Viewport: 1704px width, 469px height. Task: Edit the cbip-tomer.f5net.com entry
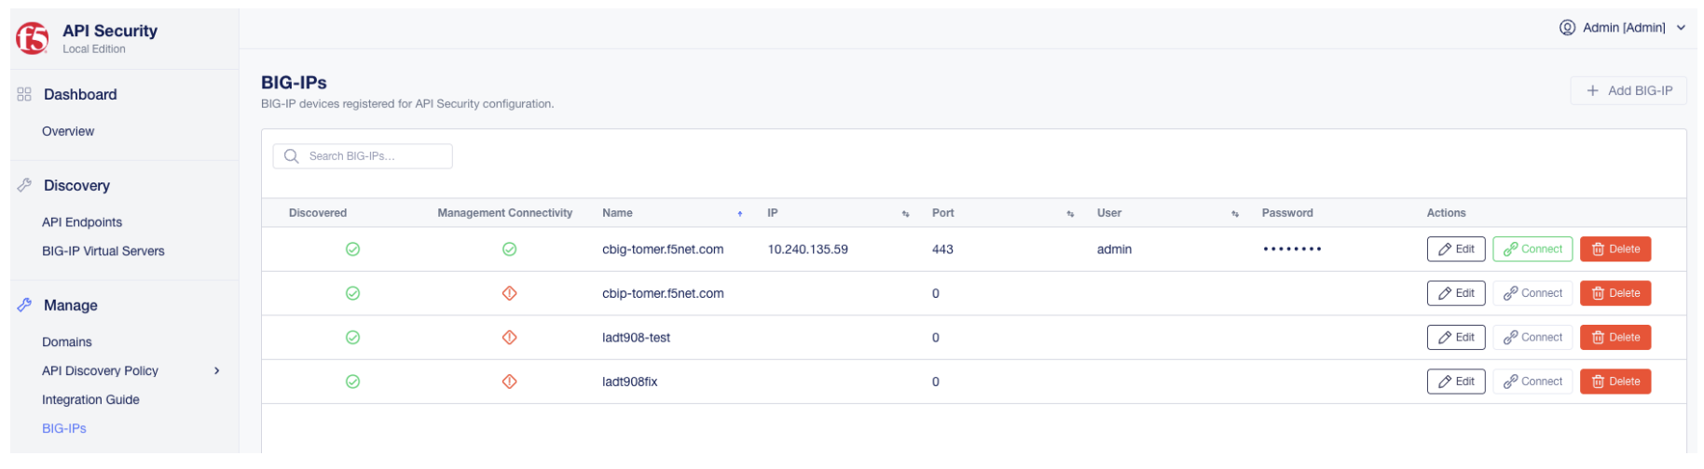(1456, 293)
